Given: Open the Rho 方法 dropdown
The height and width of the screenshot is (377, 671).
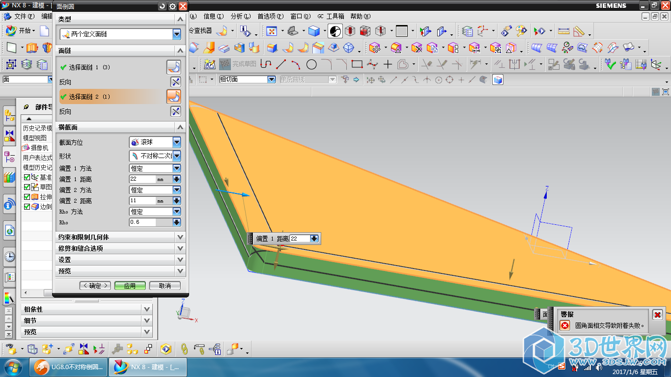Looking at the screenshot, I should pos(155,212).
